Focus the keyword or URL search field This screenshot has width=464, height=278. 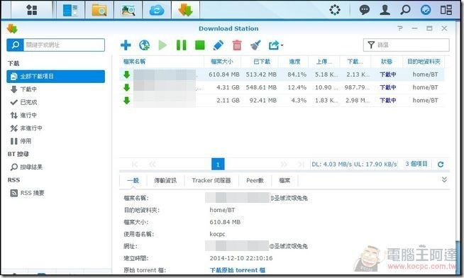[64, 45]
